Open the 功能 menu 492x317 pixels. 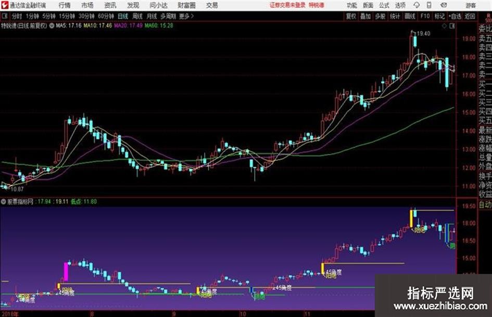[x=352, y=5]
